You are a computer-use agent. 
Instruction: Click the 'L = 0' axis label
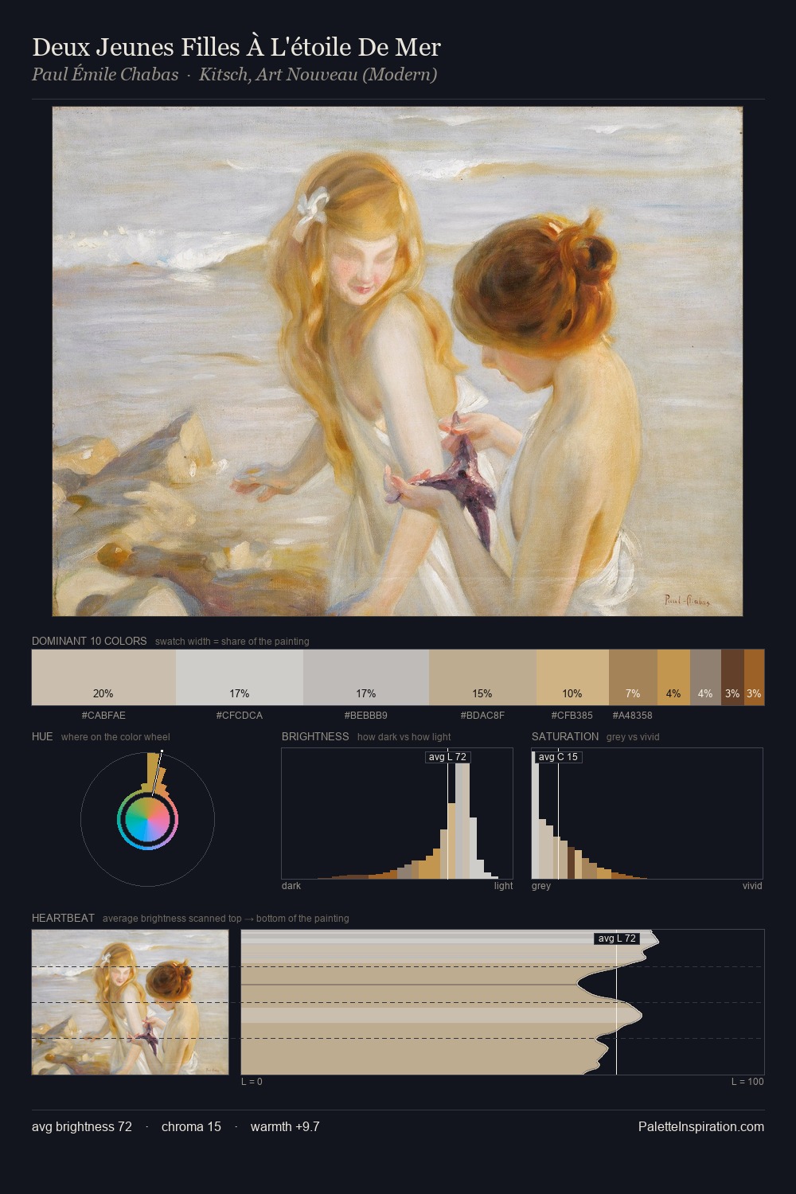pos(252,1082)
